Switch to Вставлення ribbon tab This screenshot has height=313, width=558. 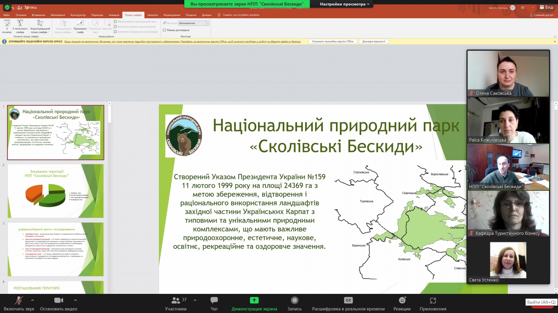tap(38, 15)
